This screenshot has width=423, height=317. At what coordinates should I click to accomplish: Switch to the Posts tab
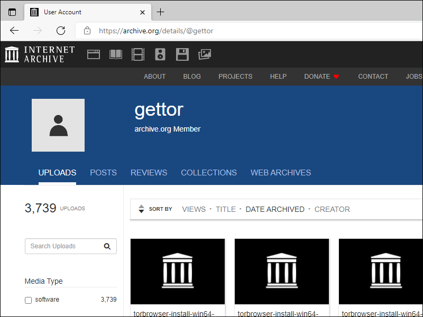coord(103,173)
